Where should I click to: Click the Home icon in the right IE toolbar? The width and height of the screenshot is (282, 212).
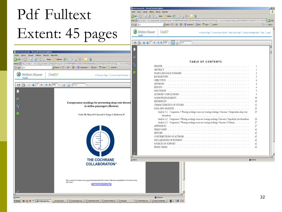point(153,16)
